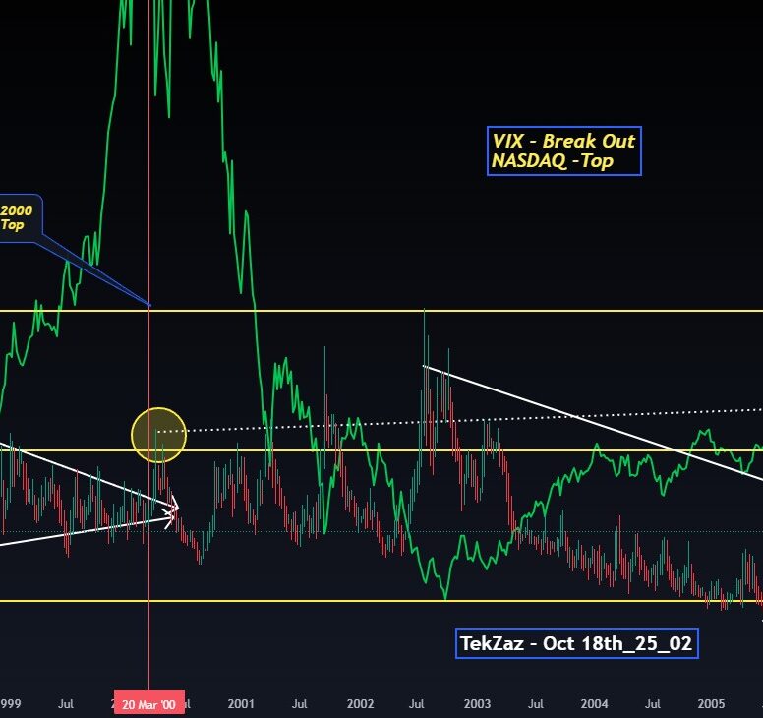Select the green NASDAQ line at its 2002 low
The width and height of the screenshot is (763, 718).
pos(444,595)
